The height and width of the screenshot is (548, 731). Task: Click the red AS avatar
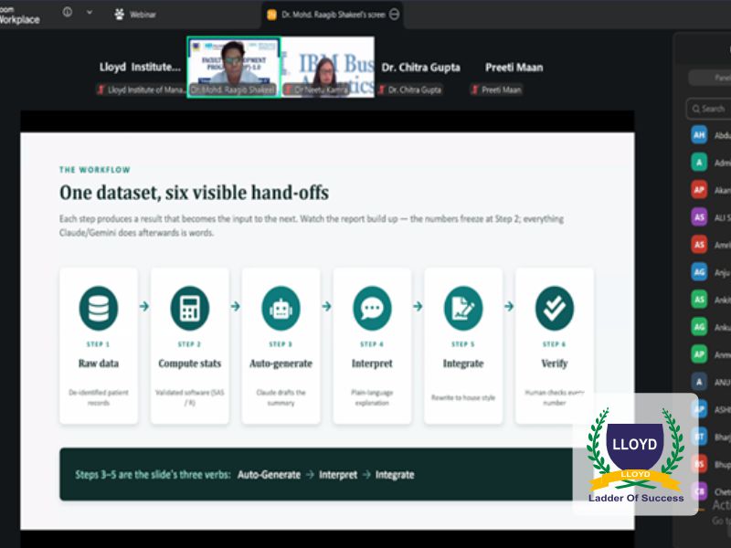699,244
